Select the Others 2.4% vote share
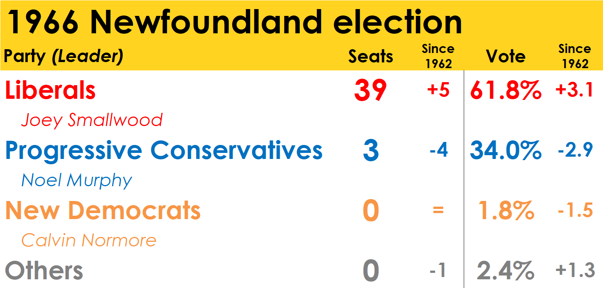 pyautogui.click(x=506, y=271)
